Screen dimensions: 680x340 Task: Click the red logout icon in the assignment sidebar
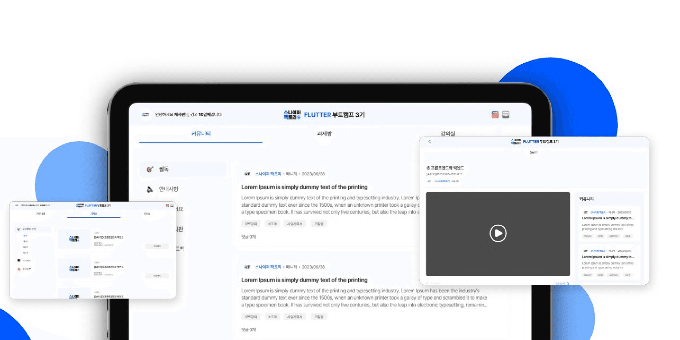pyautogui.click(x=19, y=269)
